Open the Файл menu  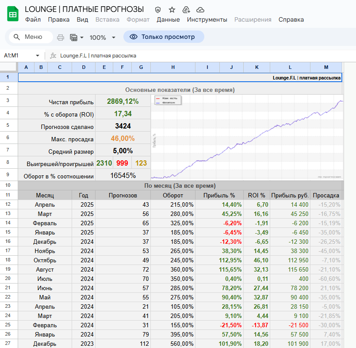tap(33, 19)
